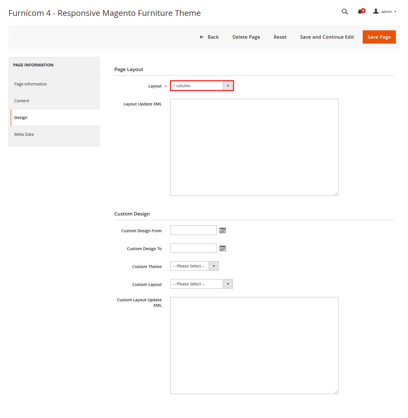The height and width of the screenshot is (418, 408).
Task: Expand the admin account dropdown arrow
Action: pyautogui.click(x=395, y=12)
